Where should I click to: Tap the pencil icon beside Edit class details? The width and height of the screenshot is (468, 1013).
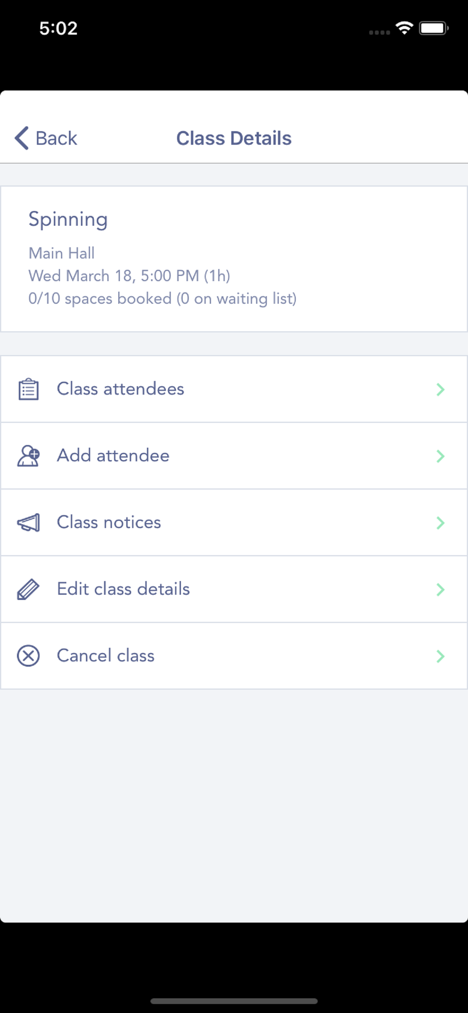[28, 589]
